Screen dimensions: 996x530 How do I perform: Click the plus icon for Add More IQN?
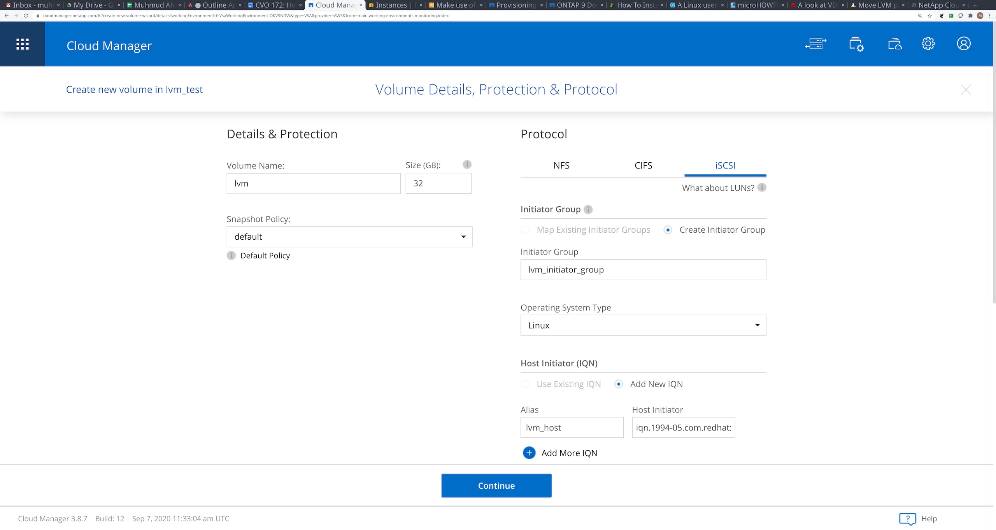point(529,453)
